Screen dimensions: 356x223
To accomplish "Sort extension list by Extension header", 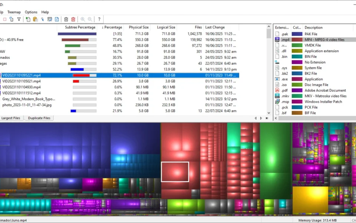I will pyautogui.click(x=282, y=28).
